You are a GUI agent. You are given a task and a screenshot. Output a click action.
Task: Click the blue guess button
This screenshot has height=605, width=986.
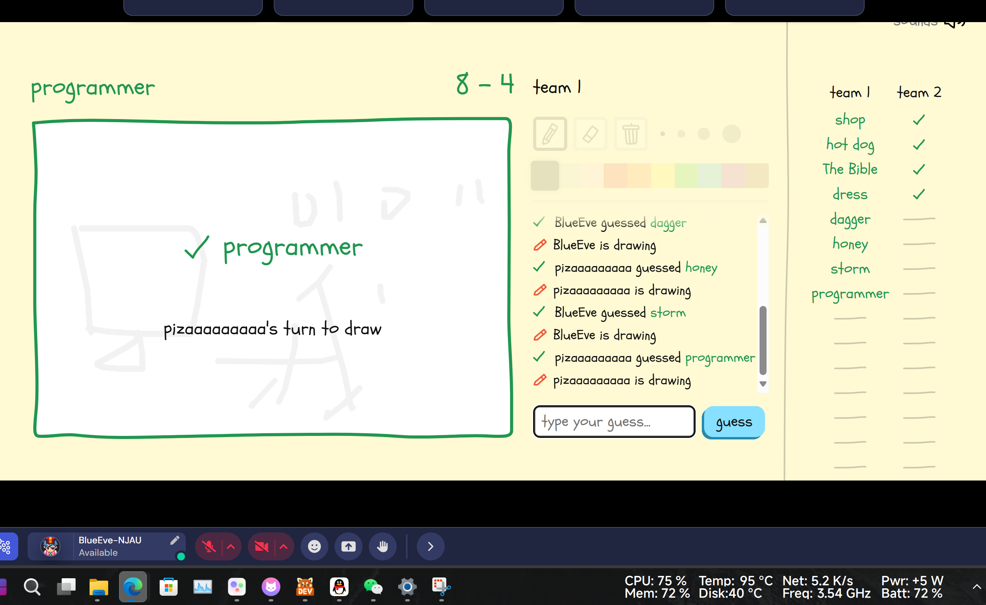tap(734, 422)
